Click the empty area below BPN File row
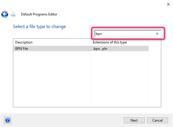Screen dimensions: 173x127 point(52,79)
